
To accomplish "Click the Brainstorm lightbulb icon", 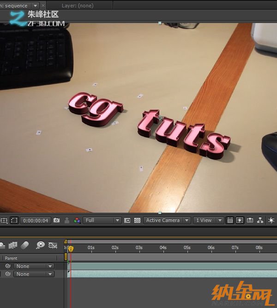I will coord(40,245).
